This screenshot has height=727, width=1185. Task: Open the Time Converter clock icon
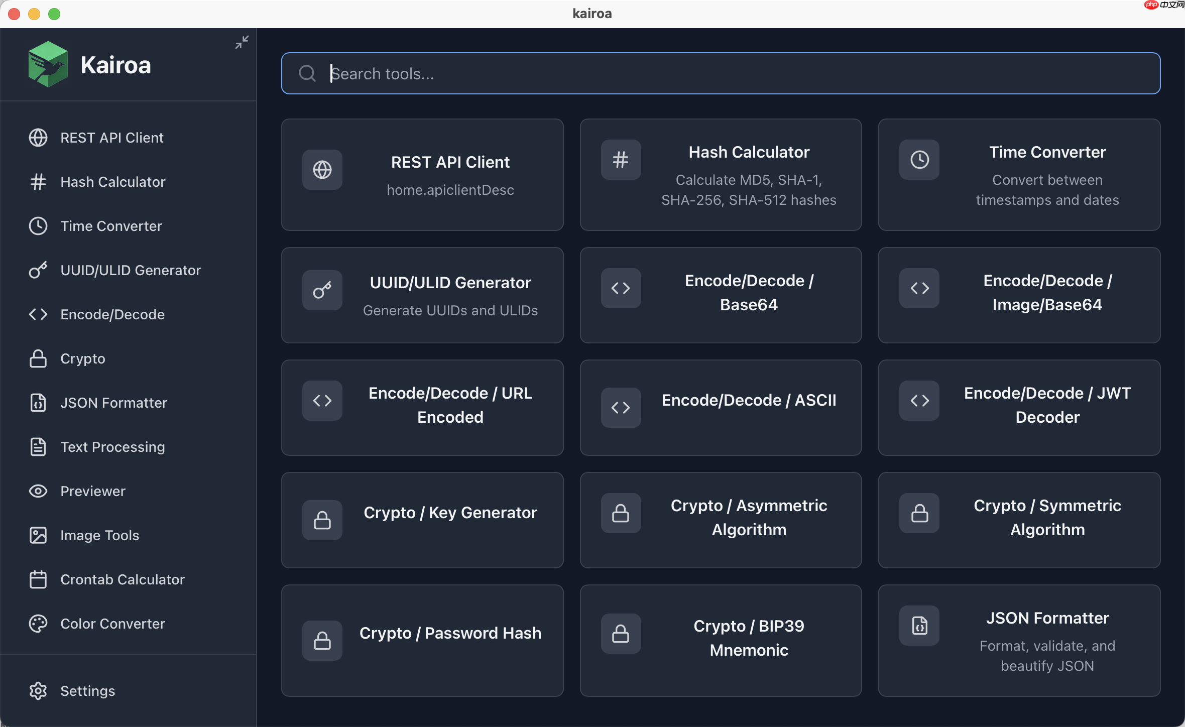(38, 226)
